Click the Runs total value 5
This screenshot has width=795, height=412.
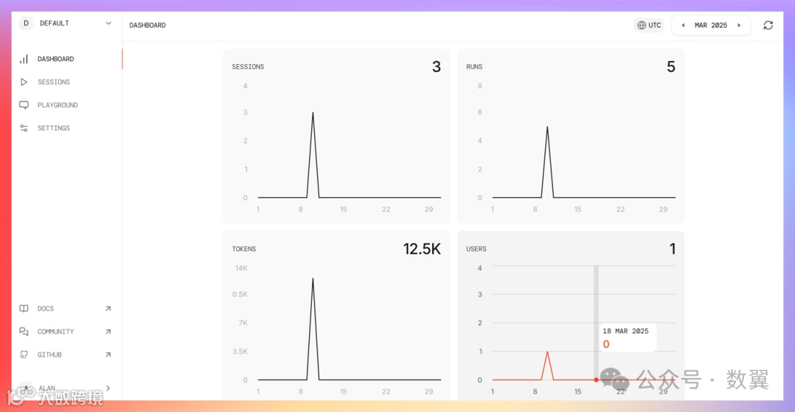click(x=671, y=67)
